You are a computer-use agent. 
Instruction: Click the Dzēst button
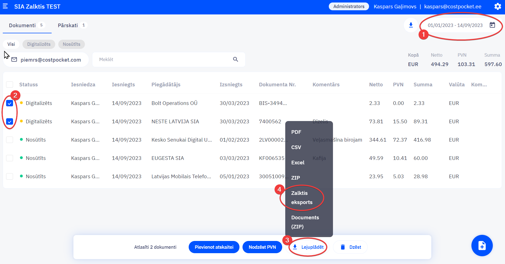click(x=350, y=247)
